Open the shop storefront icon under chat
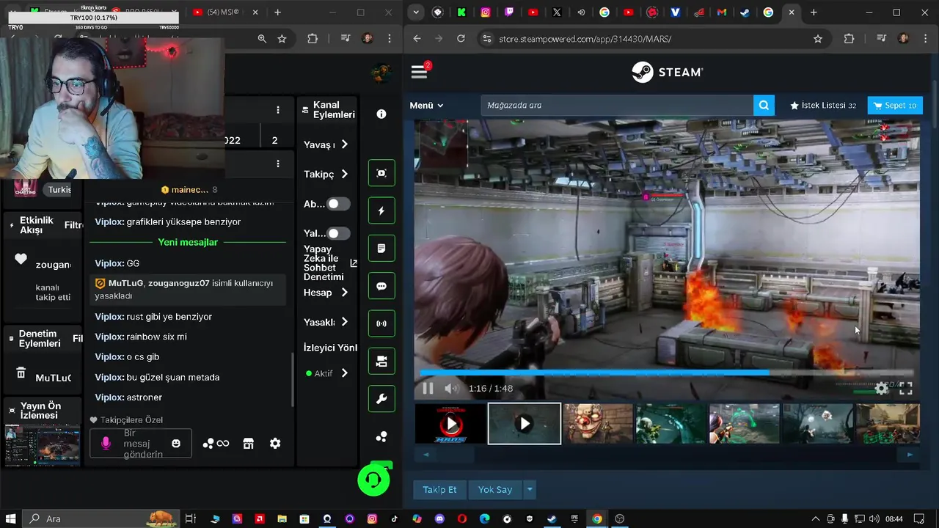 (248, 444)
